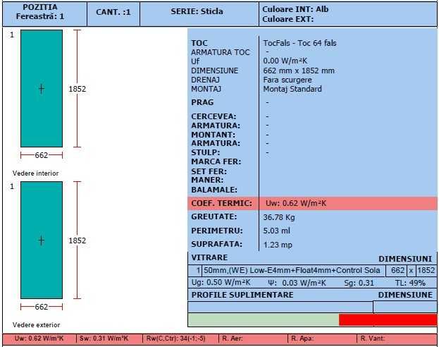Select footer 'Uw: 0.62 W/m²K' cell
This screenshot has width=439, height=347.
39,339
